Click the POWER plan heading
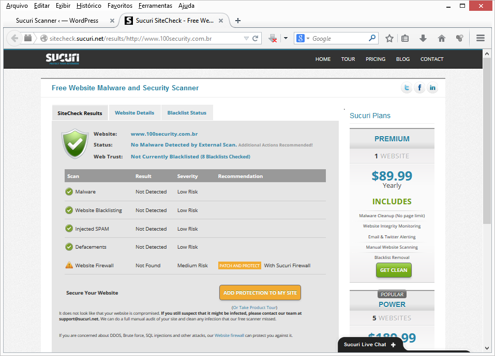The width and height of the screenshot is (495, 356). pyautogui.click(x=392, y=304)
